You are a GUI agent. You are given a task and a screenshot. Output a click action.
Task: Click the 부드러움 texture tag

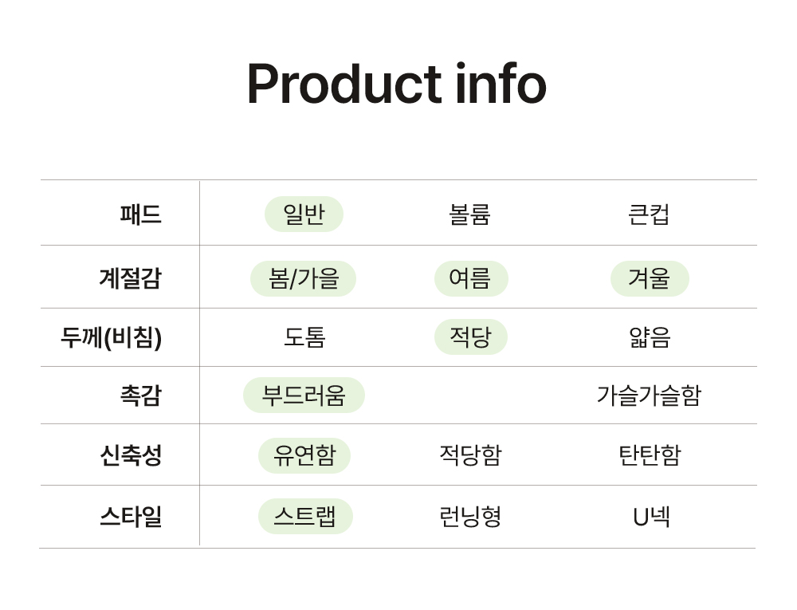click(304, 396)
